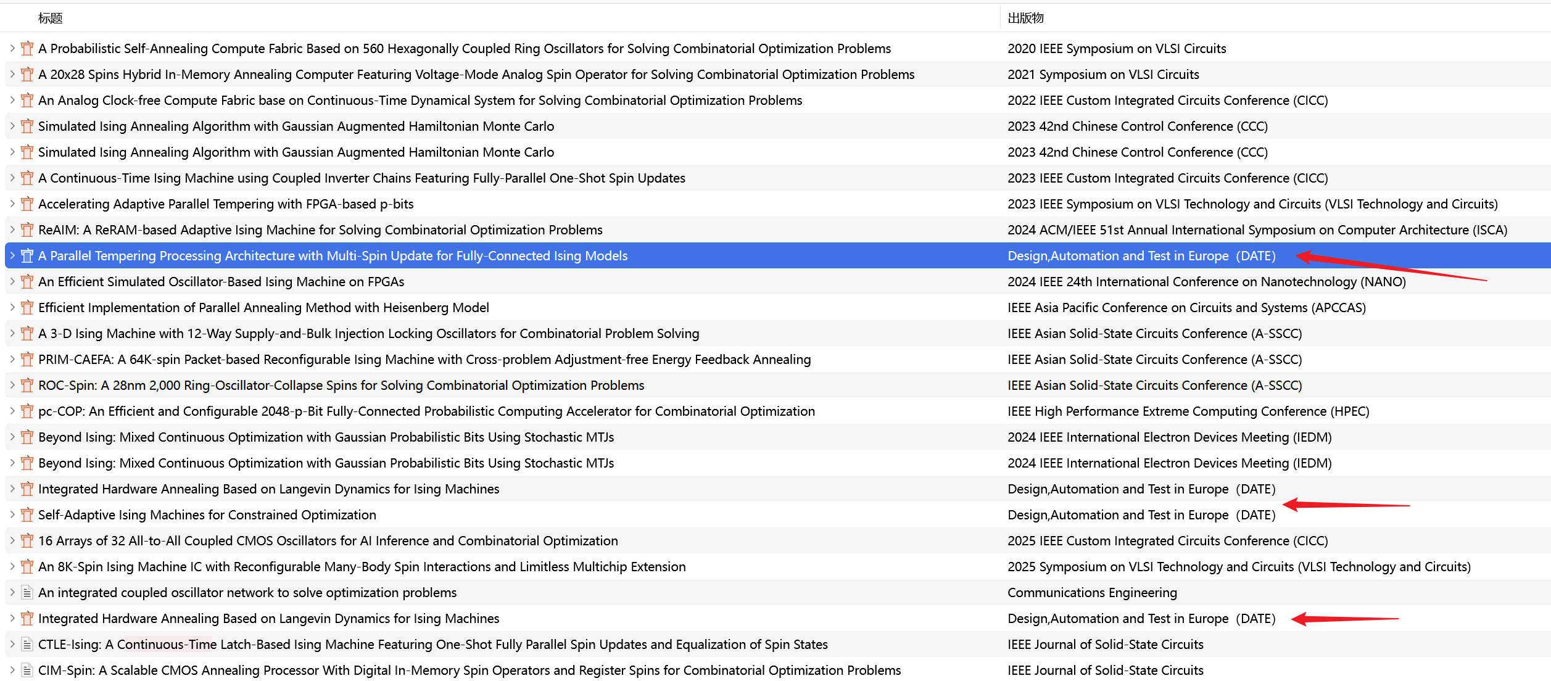Viewport: 1551px width, 681px height.
Task: Expand the selected Parallel Tempering Processing Architecture row
Action: [12, 255]
